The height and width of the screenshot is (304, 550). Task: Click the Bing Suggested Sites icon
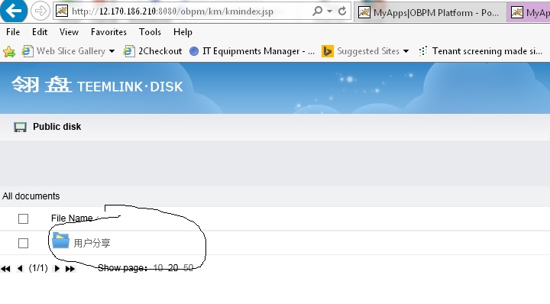pyautogui.click(x=327, y=51)
